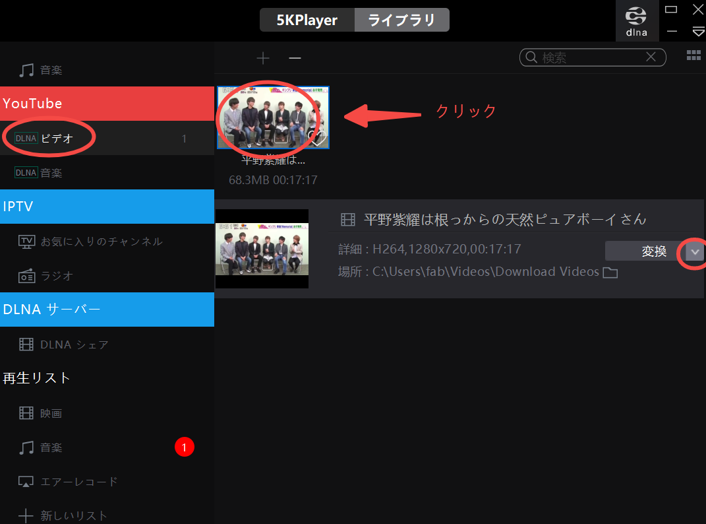Add a 新しいリスト playlist
706x524 pixels.
(x=107, y=515)
